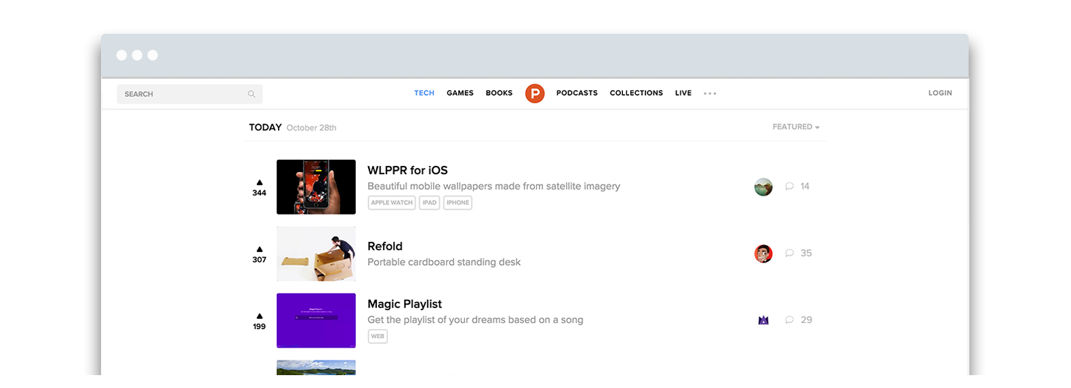The image size is (1071, 388).
Task: Click the Today heading
Action: point(265,127)
